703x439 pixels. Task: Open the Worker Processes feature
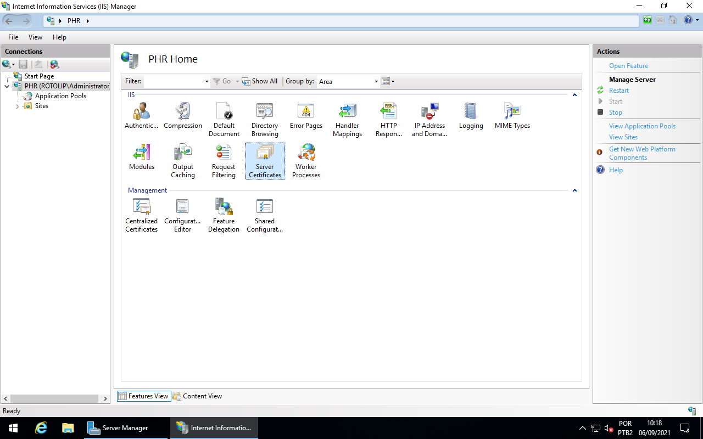306,160
